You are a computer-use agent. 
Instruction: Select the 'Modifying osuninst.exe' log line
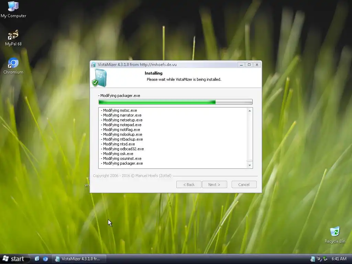point(121,159)
